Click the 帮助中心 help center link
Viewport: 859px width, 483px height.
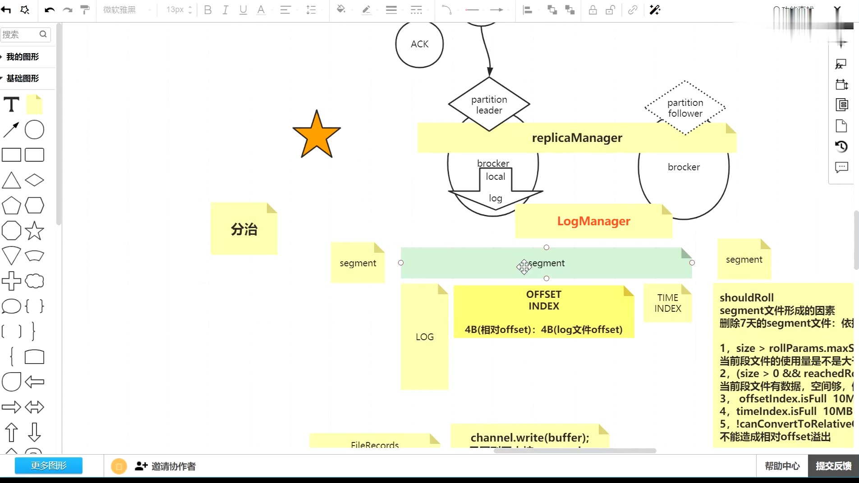(x=782, y=466)
